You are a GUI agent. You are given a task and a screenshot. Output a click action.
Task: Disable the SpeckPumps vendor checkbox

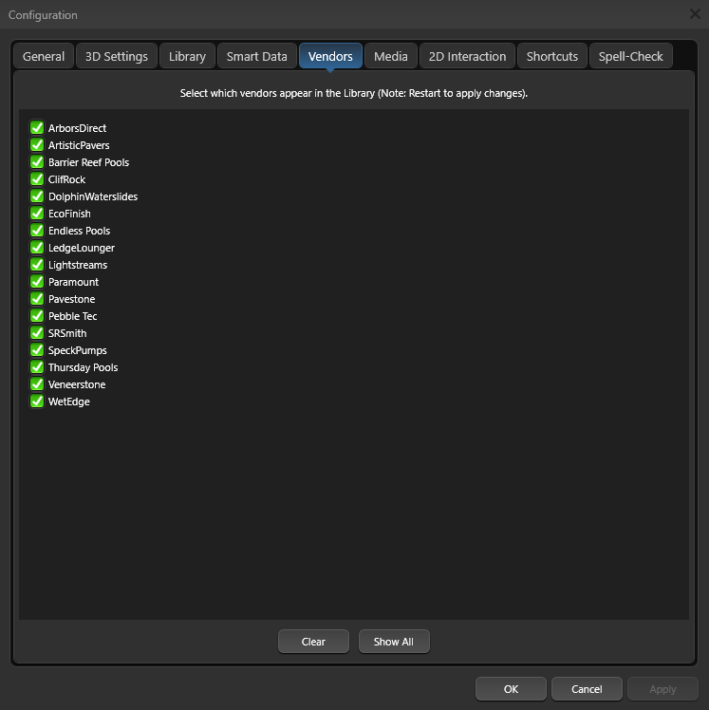pyautogui.click(x=37, y=350)
